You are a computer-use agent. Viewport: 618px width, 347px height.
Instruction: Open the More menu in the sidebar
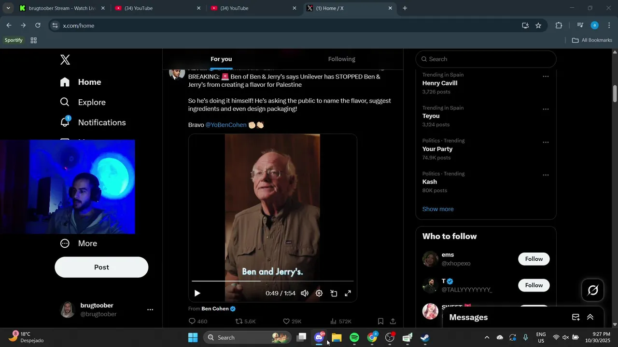[x=78, y=243]
